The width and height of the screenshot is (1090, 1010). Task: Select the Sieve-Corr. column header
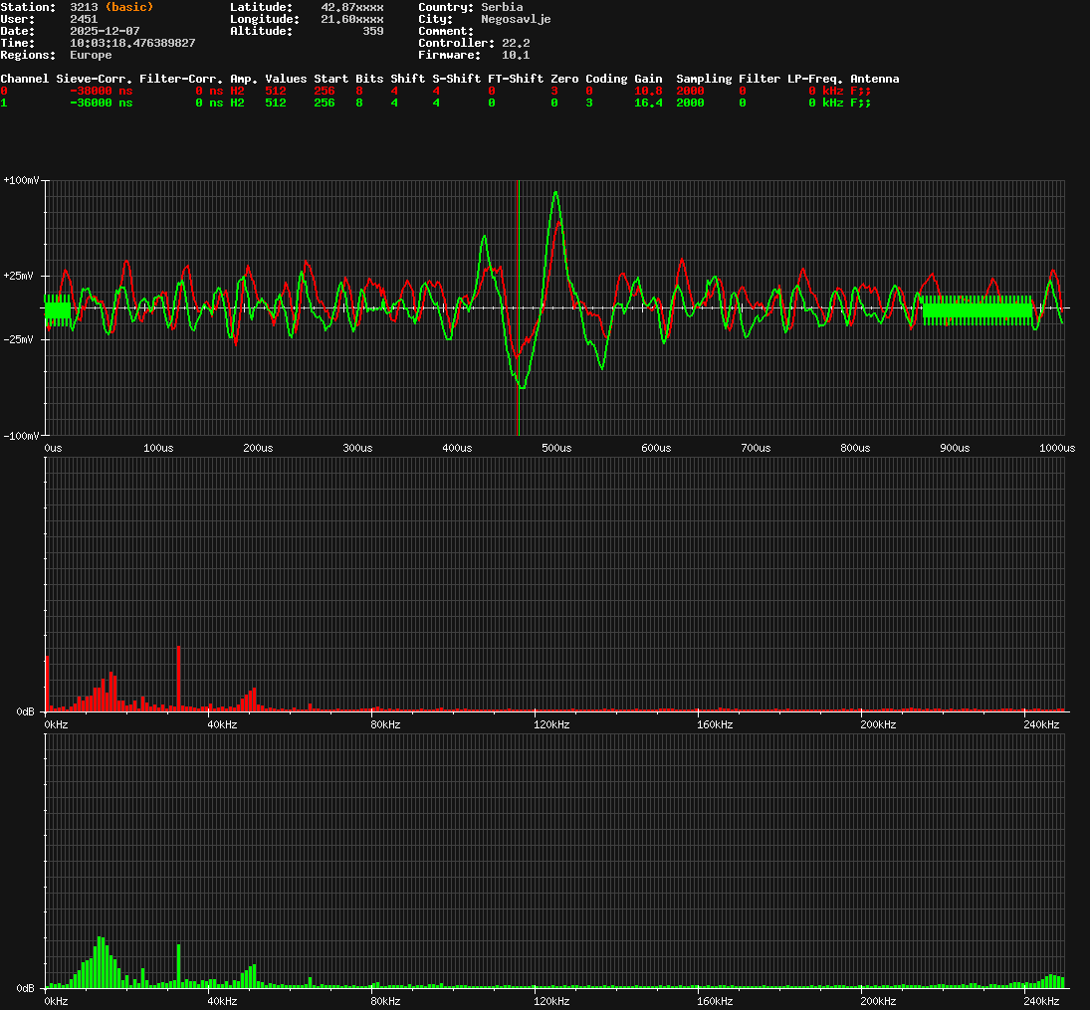(94, 79)
